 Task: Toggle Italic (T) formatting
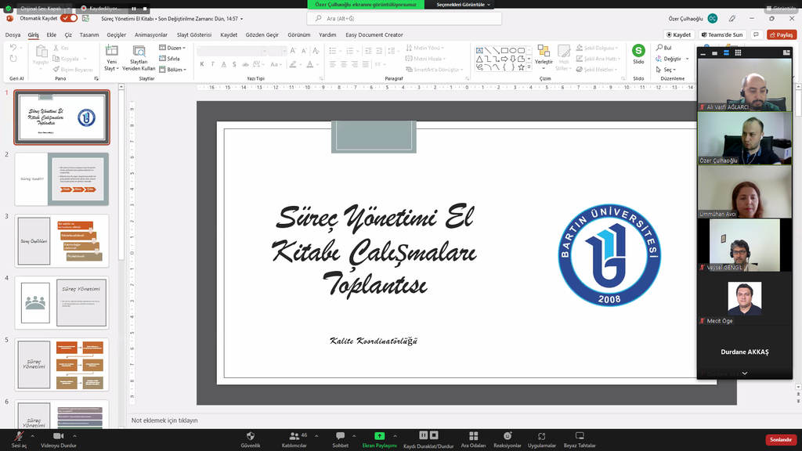click(213, 64)
